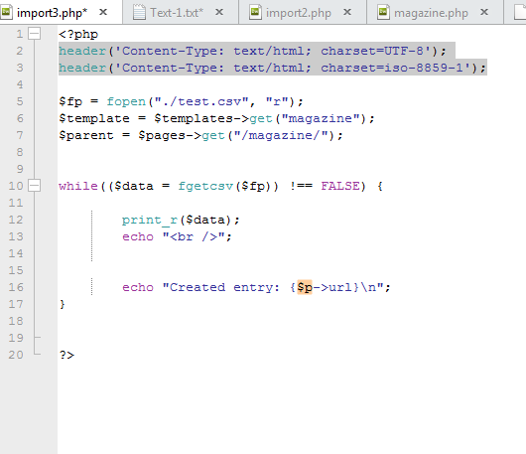Collapse the while loop fold at line 10

pyautogui.click(x=34, y=186)
